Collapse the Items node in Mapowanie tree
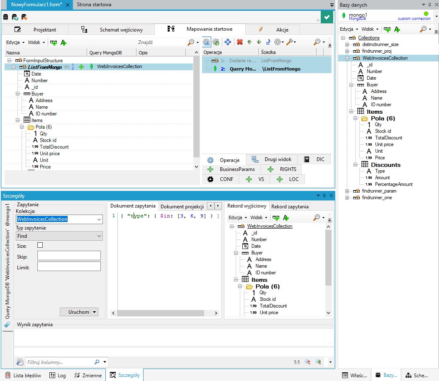Screen dimensions: 439x381 (x=17, y=120)
